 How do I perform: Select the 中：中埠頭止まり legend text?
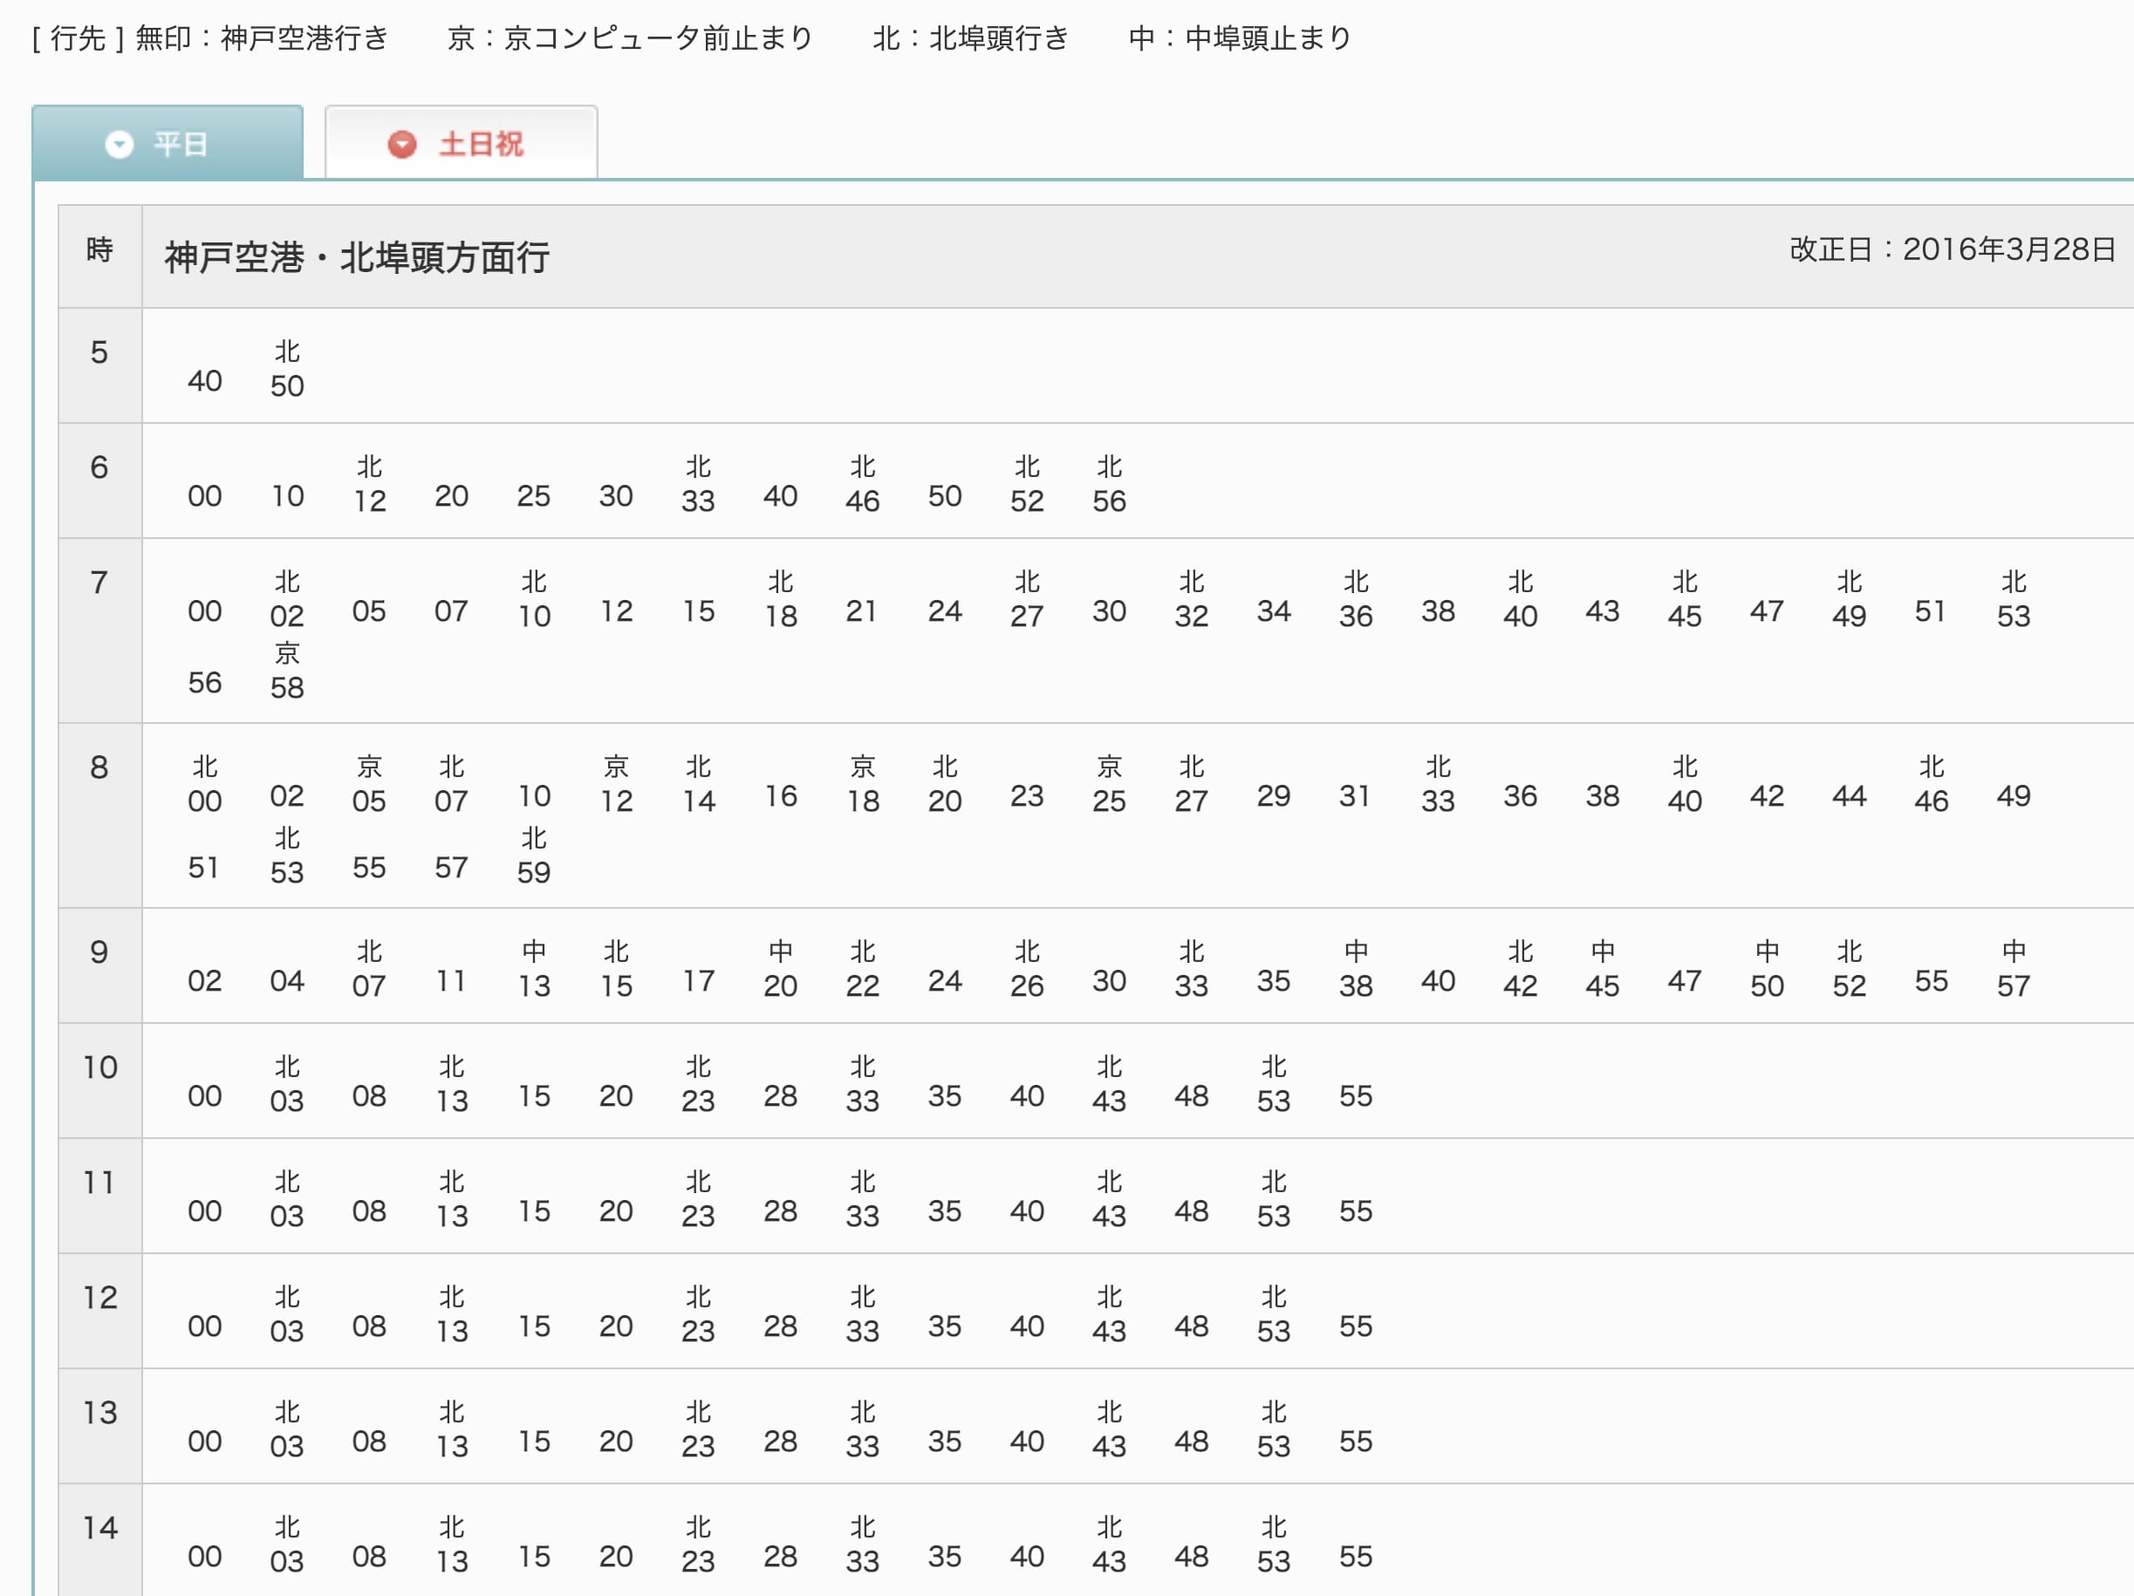pos(1240,38)
